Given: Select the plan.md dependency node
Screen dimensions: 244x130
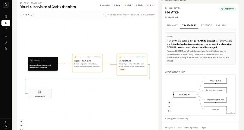Looking at the screenshot, I should [215, 109].
